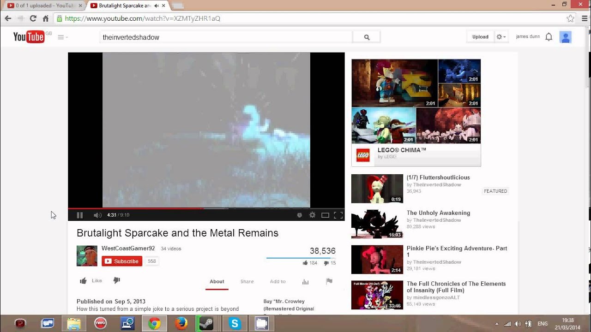591x332 pixels.
Task: Click the YouTube logo
Action: (x=29, y=37)
